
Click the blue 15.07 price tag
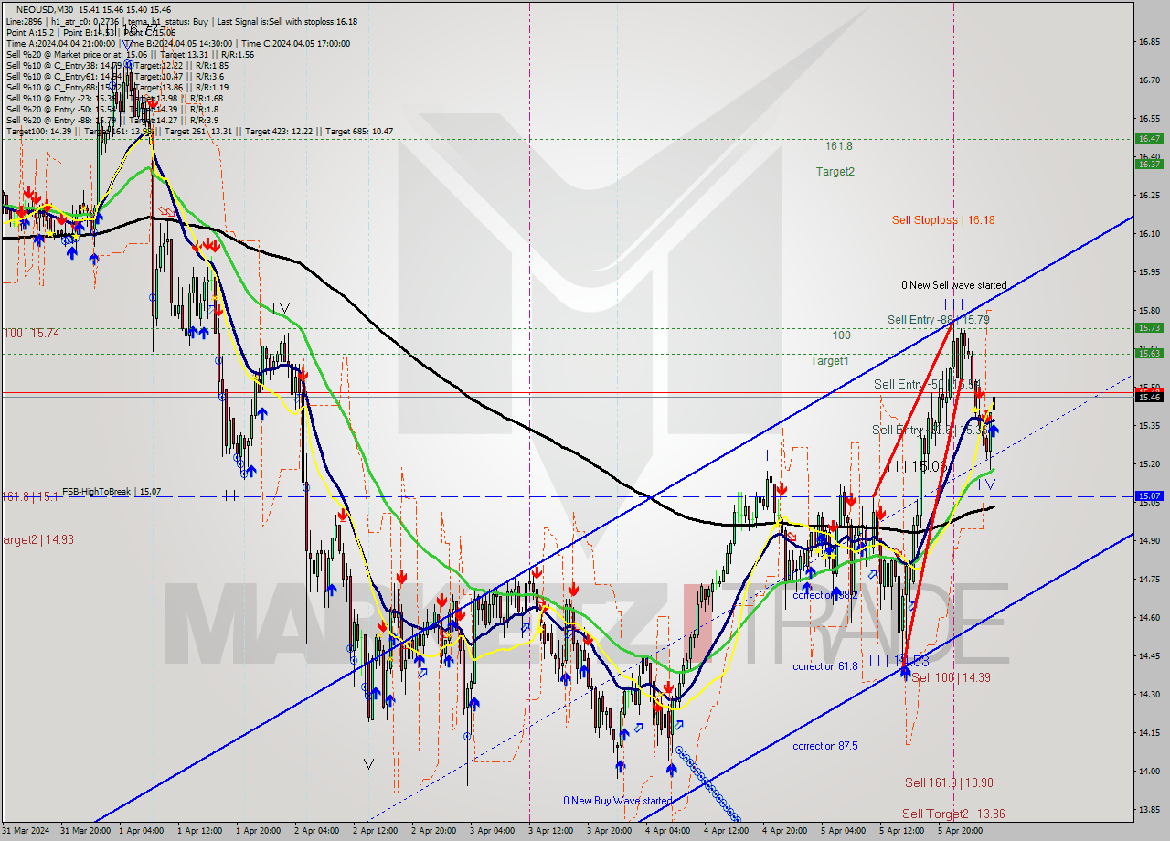[1149, 495]
